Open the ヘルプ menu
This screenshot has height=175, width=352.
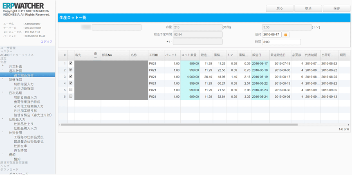click(5, 166)
